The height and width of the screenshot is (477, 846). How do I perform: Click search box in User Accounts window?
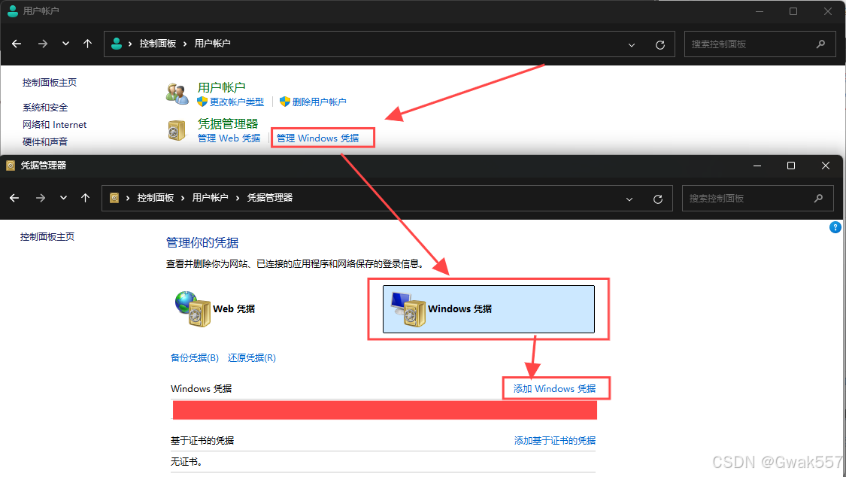click(759, 44)
